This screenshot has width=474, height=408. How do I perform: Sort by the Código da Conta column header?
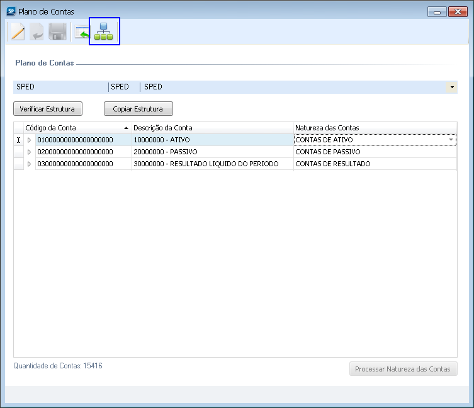tap(76, 128)
